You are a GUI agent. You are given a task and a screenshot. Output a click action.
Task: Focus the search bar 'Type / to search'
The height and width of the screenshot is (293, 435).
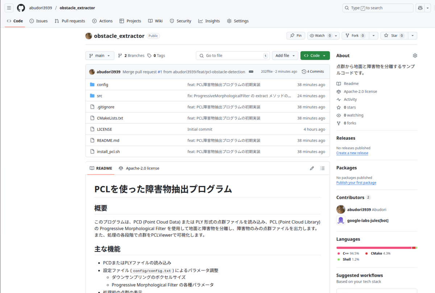coord(378,8)
